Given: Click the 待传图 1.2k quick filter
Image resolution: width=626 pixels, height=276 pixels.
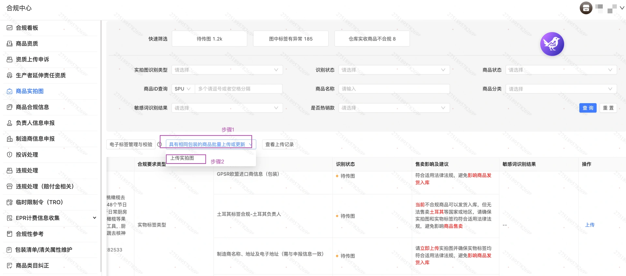Looking at the screenshot, I should coord(209,39).
